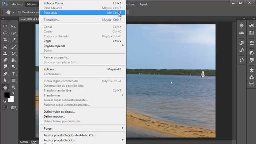Collapse the right panel dock arrows
Viewport: 256px width, 144px height.
[254, 18]
